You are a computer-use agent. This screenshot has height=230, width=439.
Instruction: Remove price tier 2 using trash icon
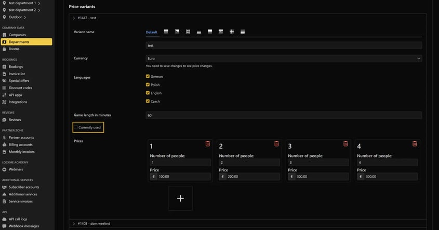point(276,143)
